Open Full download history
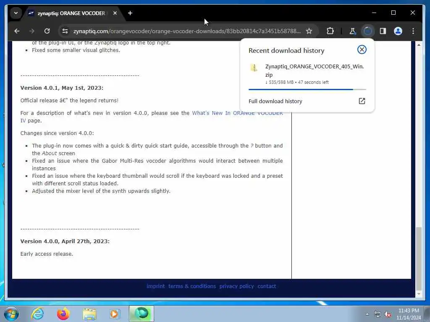Image resolution: width=430 pixels, height=322 pixels. point(275,101)
